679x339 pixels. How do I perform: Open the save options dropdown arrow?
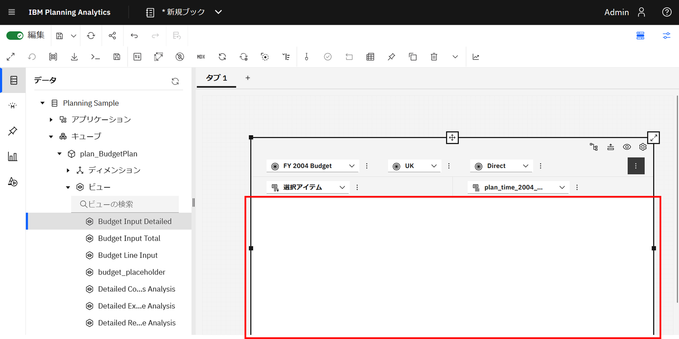click(x=74, y=36)
